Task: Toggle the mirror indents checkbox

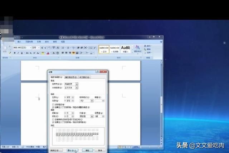Action: pyautogui.click(x=53, y=104)
